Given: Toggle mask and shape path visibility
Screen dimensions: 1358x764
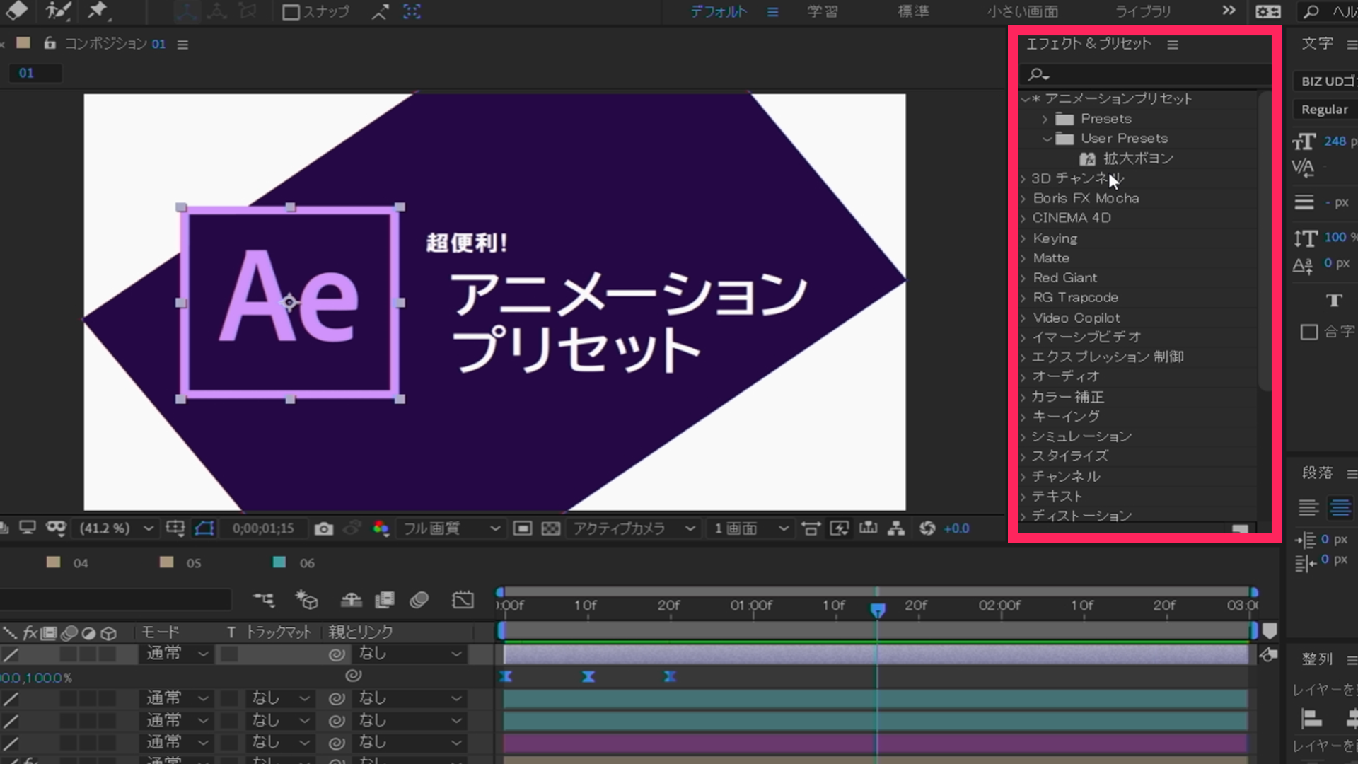Looking at the screenshot, I should coord(204,528).
